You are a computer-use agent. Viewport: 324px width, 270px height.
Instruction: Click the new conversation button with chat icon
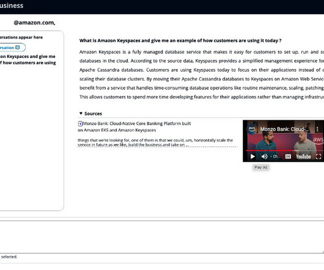[x=13, y=48]
